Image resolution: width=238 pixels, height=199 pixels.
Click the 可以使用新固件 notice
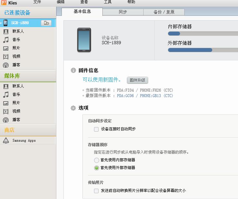pos(102,80)
